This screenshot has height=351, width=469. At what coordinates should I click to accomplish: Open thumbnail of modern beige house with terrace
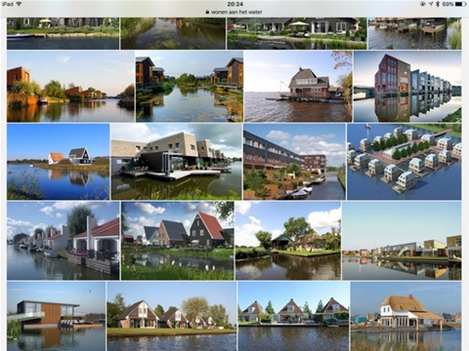pos(176,162)
